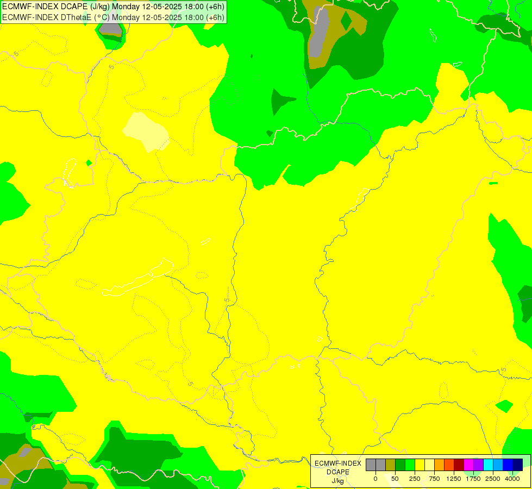Click the '750' legend scale label
Viewport: 532px width, 489px height.
(x=434, y=479)
